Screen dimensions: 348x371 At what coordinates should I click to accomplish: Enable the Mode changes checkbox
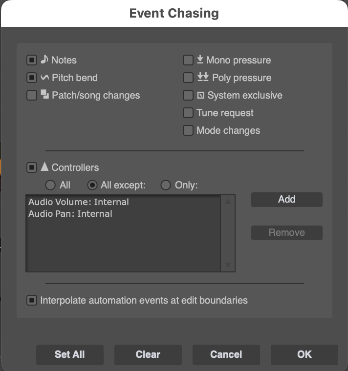coord(188,130)
